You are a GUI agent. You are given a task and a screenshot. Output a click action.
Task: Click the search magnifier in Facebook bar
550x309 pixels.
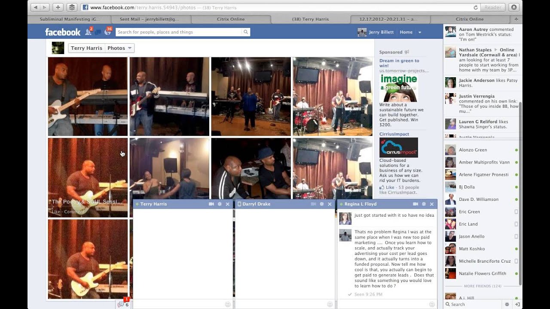[246, 32]
